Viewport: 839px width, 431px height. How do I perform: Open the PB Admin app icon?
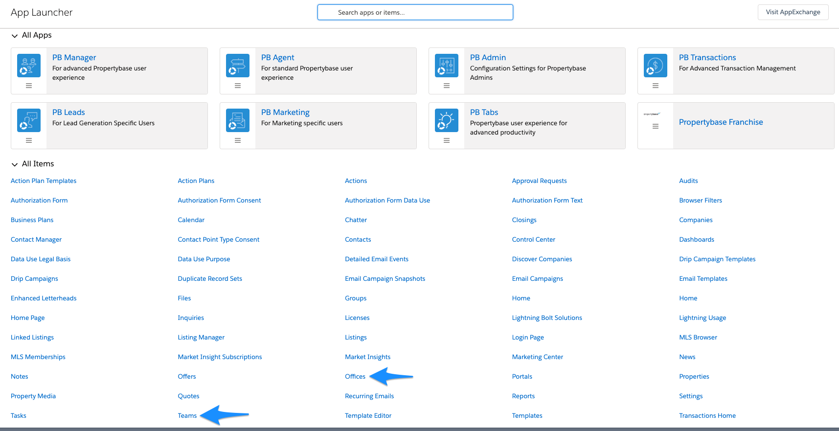pyautogui.click(x=447, y=66)
